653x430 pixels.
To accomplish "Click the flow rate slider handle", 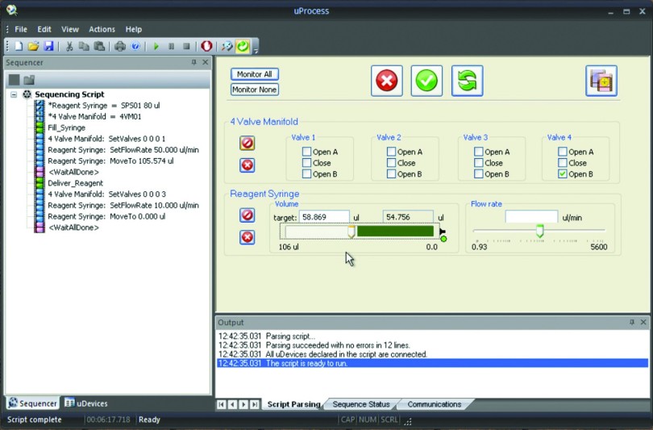I will click(x=539, y=231).
